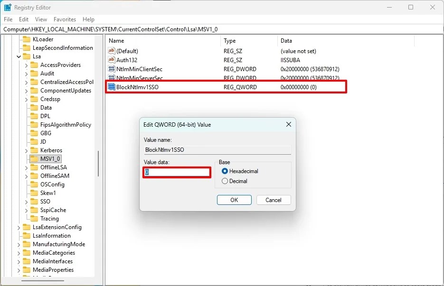Select the Skew1 tree item
This screenshot has width=444, height=286.
[x=48, y=193]
